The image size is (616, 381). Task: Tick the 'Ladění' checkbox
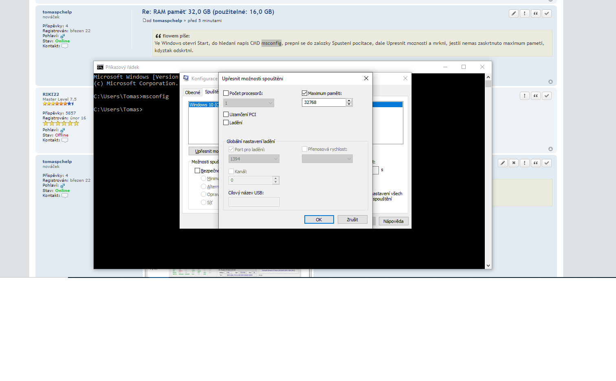click(x=226, y=123)
